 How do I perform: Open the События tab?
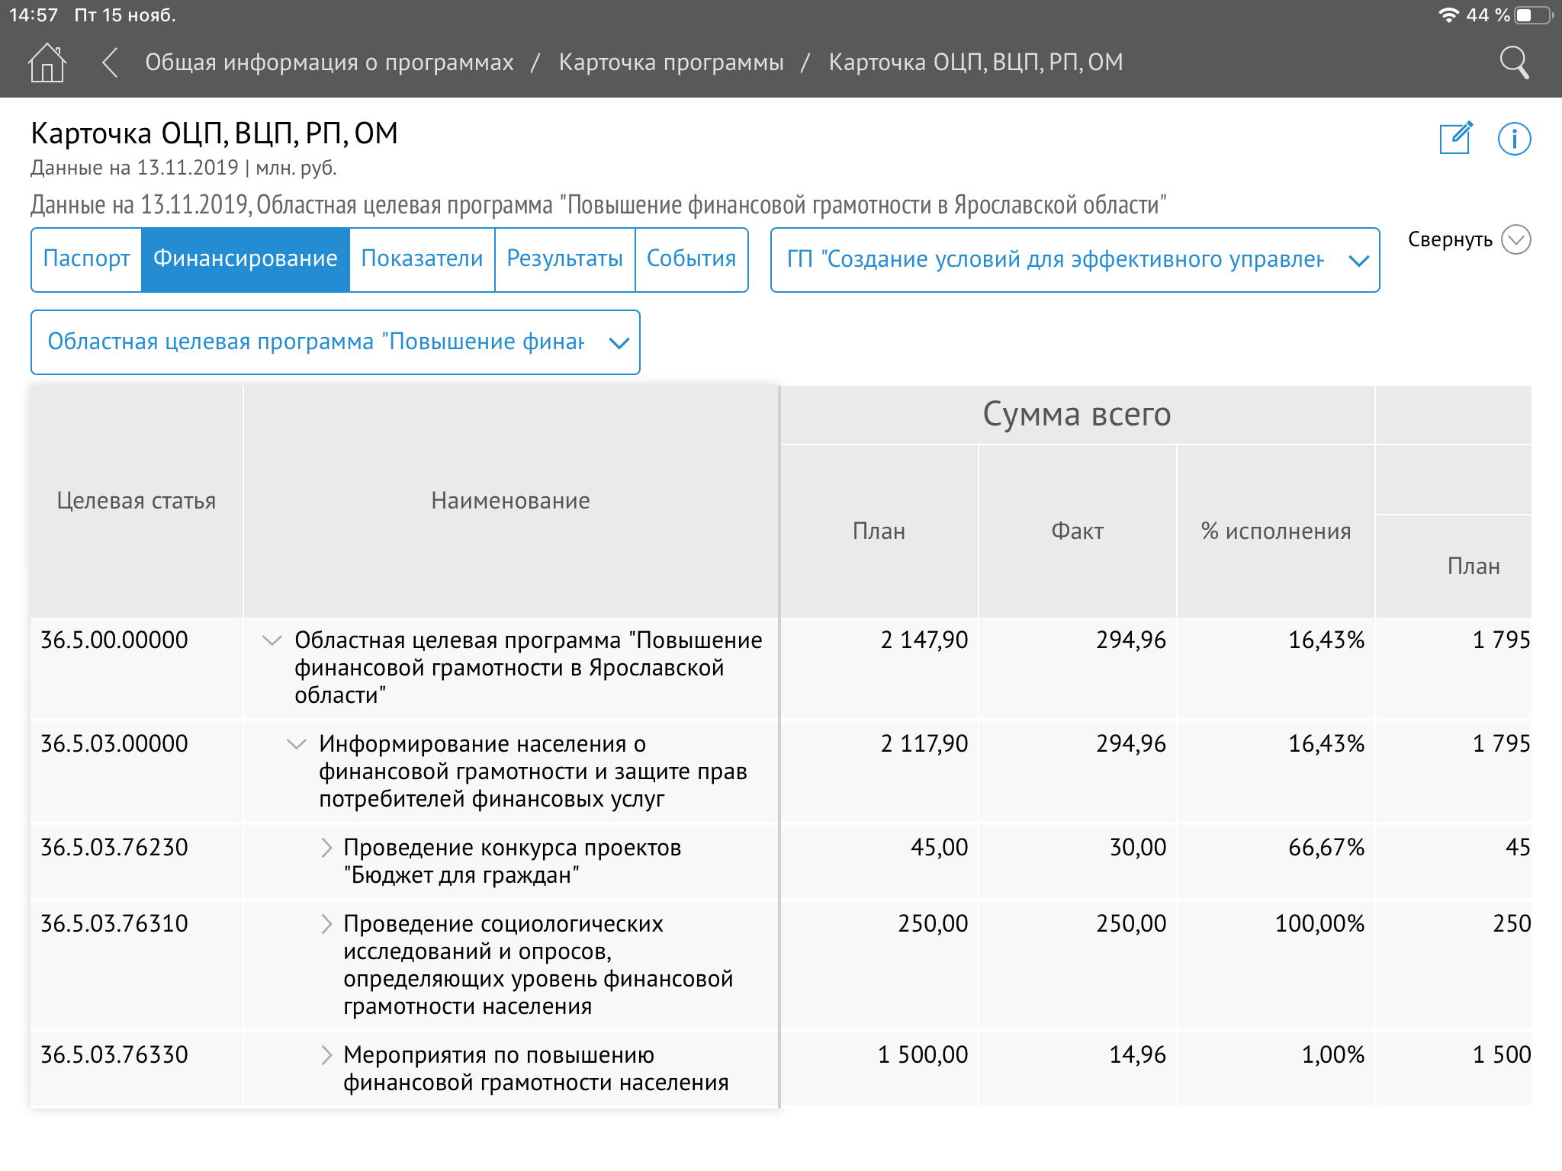coord(691,259)
